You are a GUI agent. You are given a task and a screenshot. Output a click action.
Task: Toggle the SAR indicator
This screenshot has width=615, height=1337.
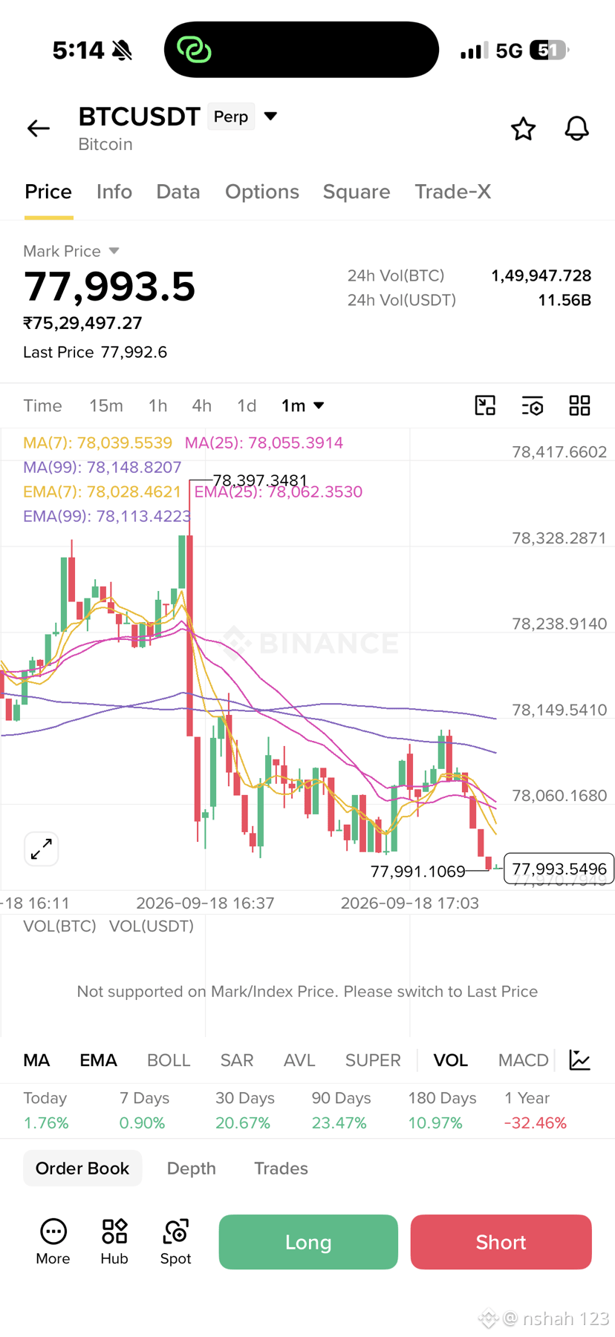point(237,1060)
